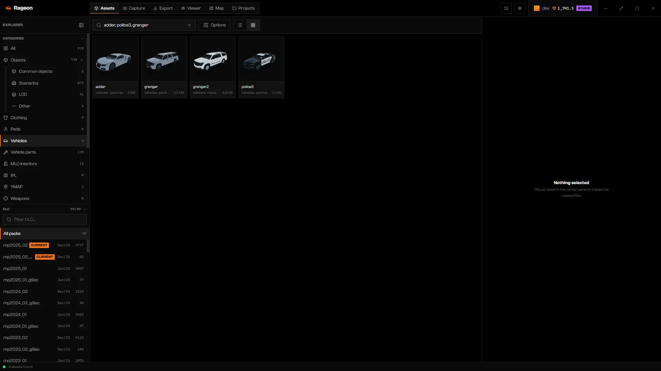Select the IPL category
The width and height of the screenshot is (661, 371).
click(x=43, y=176)
